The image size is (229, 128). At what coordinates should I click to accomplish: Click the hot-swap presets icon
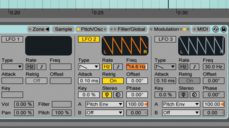[x=216, y=29]
